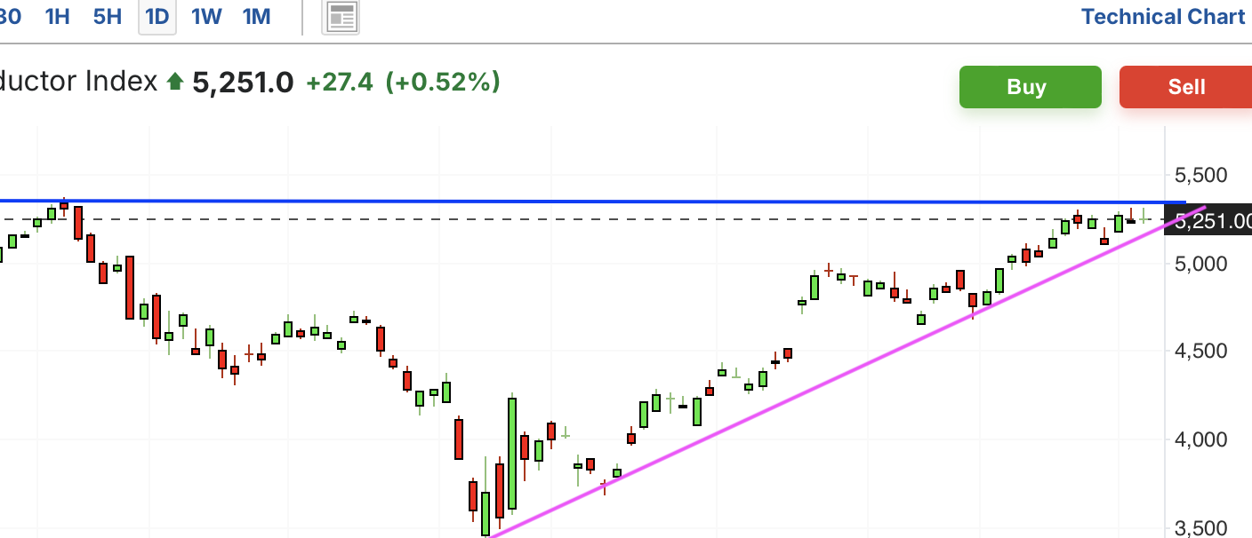Switch to the 1W timeframe
1252x538 pixels.
click(x=206, y=16)
